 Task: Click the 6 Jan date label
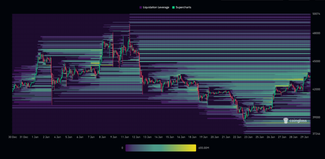click(80, 137)
